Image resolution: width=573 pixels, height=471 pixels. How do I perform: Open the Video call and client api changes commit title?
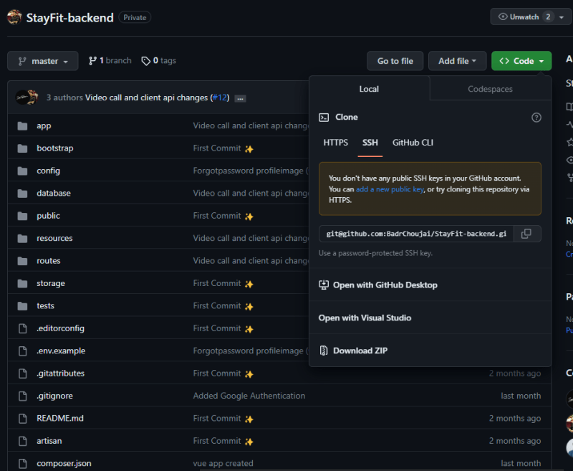click(x=147, y=97)
